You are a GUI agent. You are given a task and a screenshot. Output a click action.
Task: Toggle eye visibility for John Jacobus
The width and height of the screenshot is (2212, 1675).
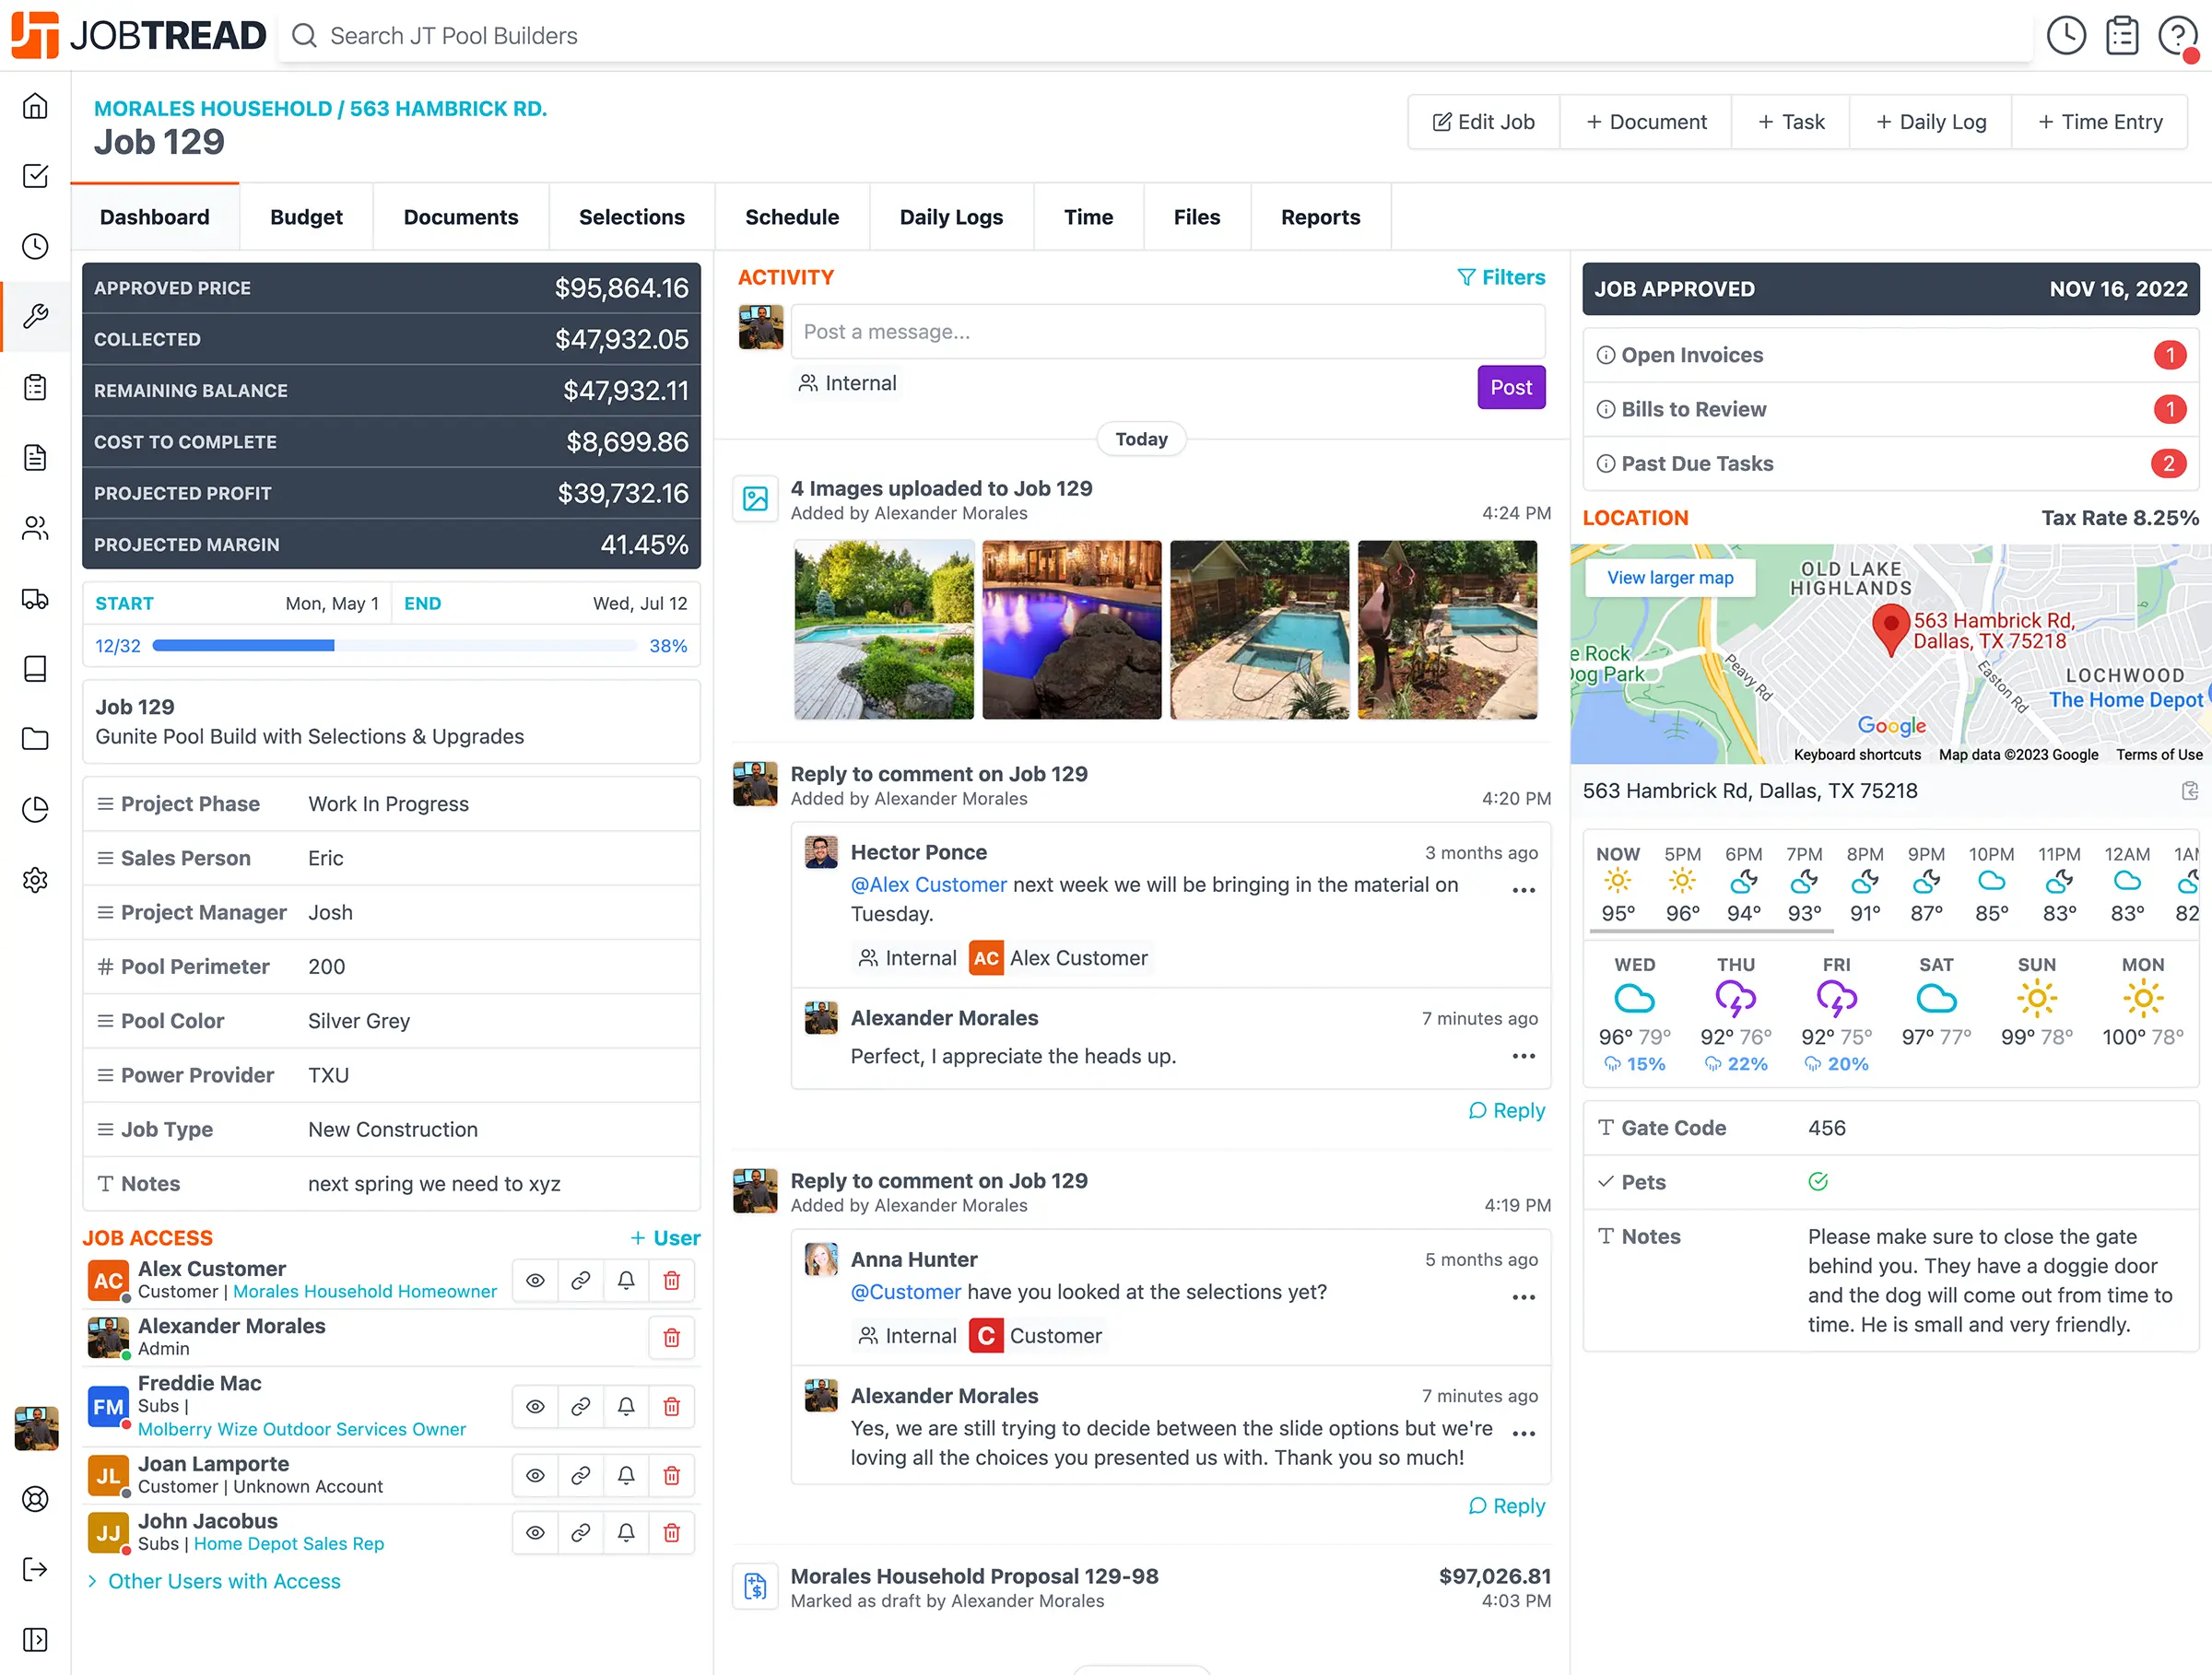point(535,1532)
